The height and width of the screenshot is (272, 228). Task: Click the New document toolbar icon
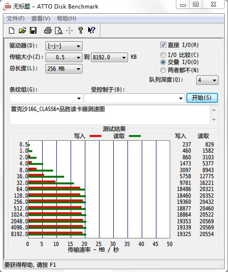coord(12,31)
